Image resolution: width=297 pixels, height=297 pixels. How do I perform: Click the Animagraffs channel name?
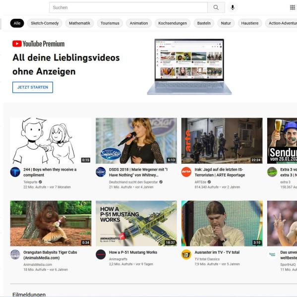click(118, 259)
